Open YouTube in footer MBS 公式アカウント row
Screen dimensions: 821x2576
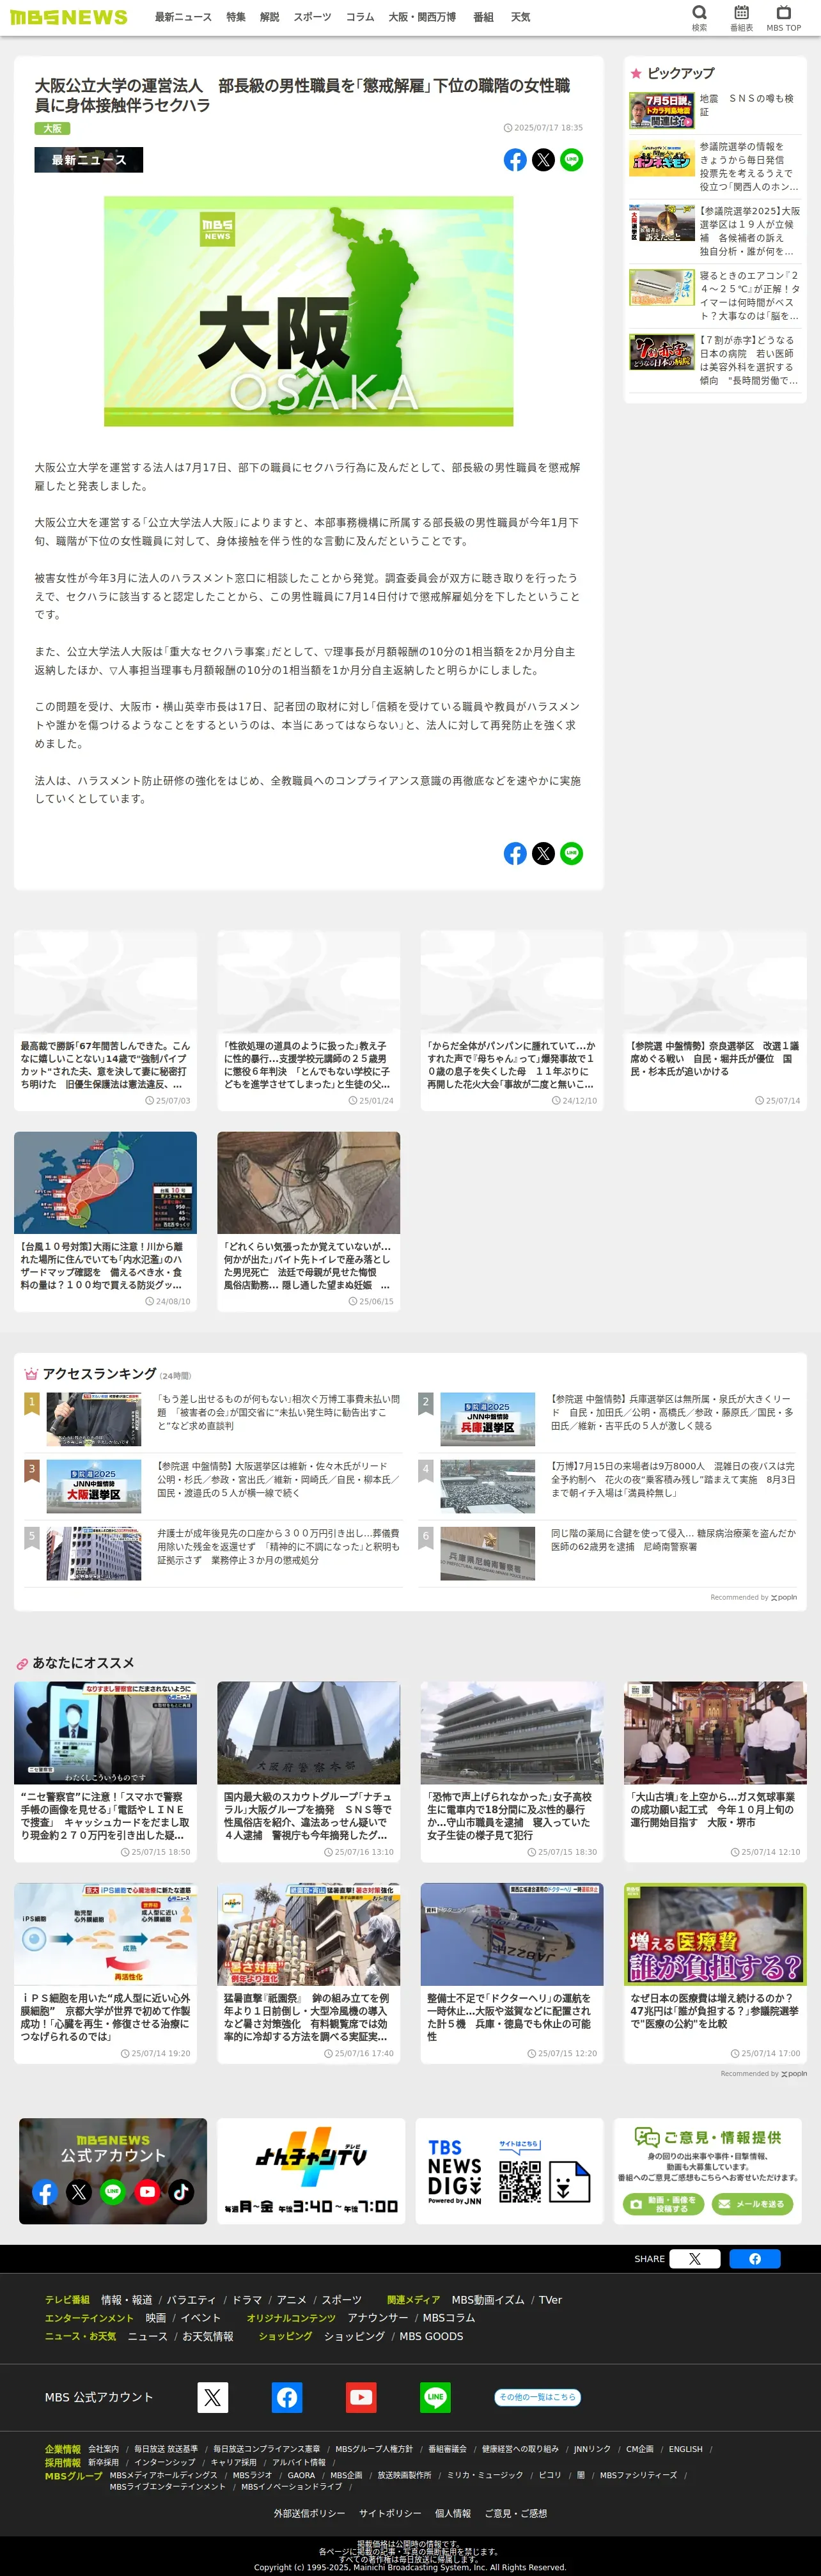coord(361,2397)
